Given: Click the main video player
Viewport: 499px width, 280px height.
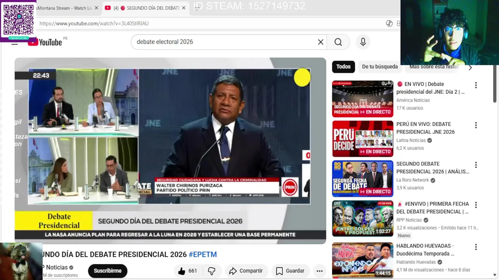Looking at the screenshot, I should 170,151.
